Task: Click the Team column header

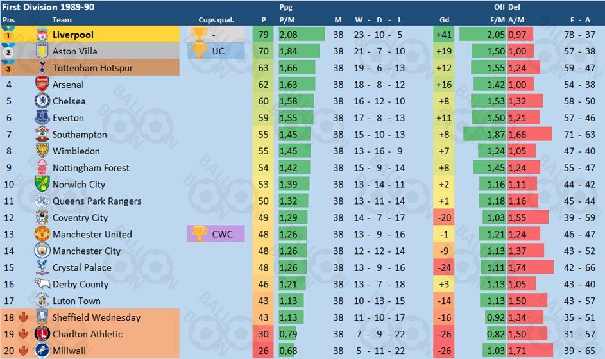Action: [x=62, y=20]
